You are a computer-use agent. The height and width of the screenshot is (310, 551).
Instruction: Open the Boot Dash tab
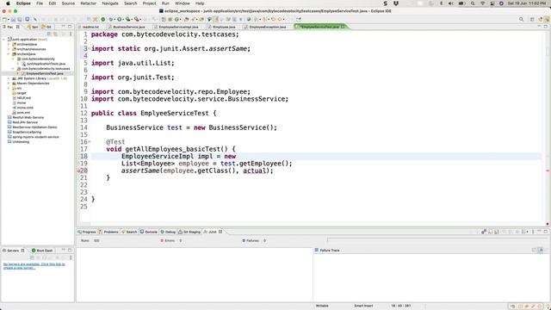[42, 251]
